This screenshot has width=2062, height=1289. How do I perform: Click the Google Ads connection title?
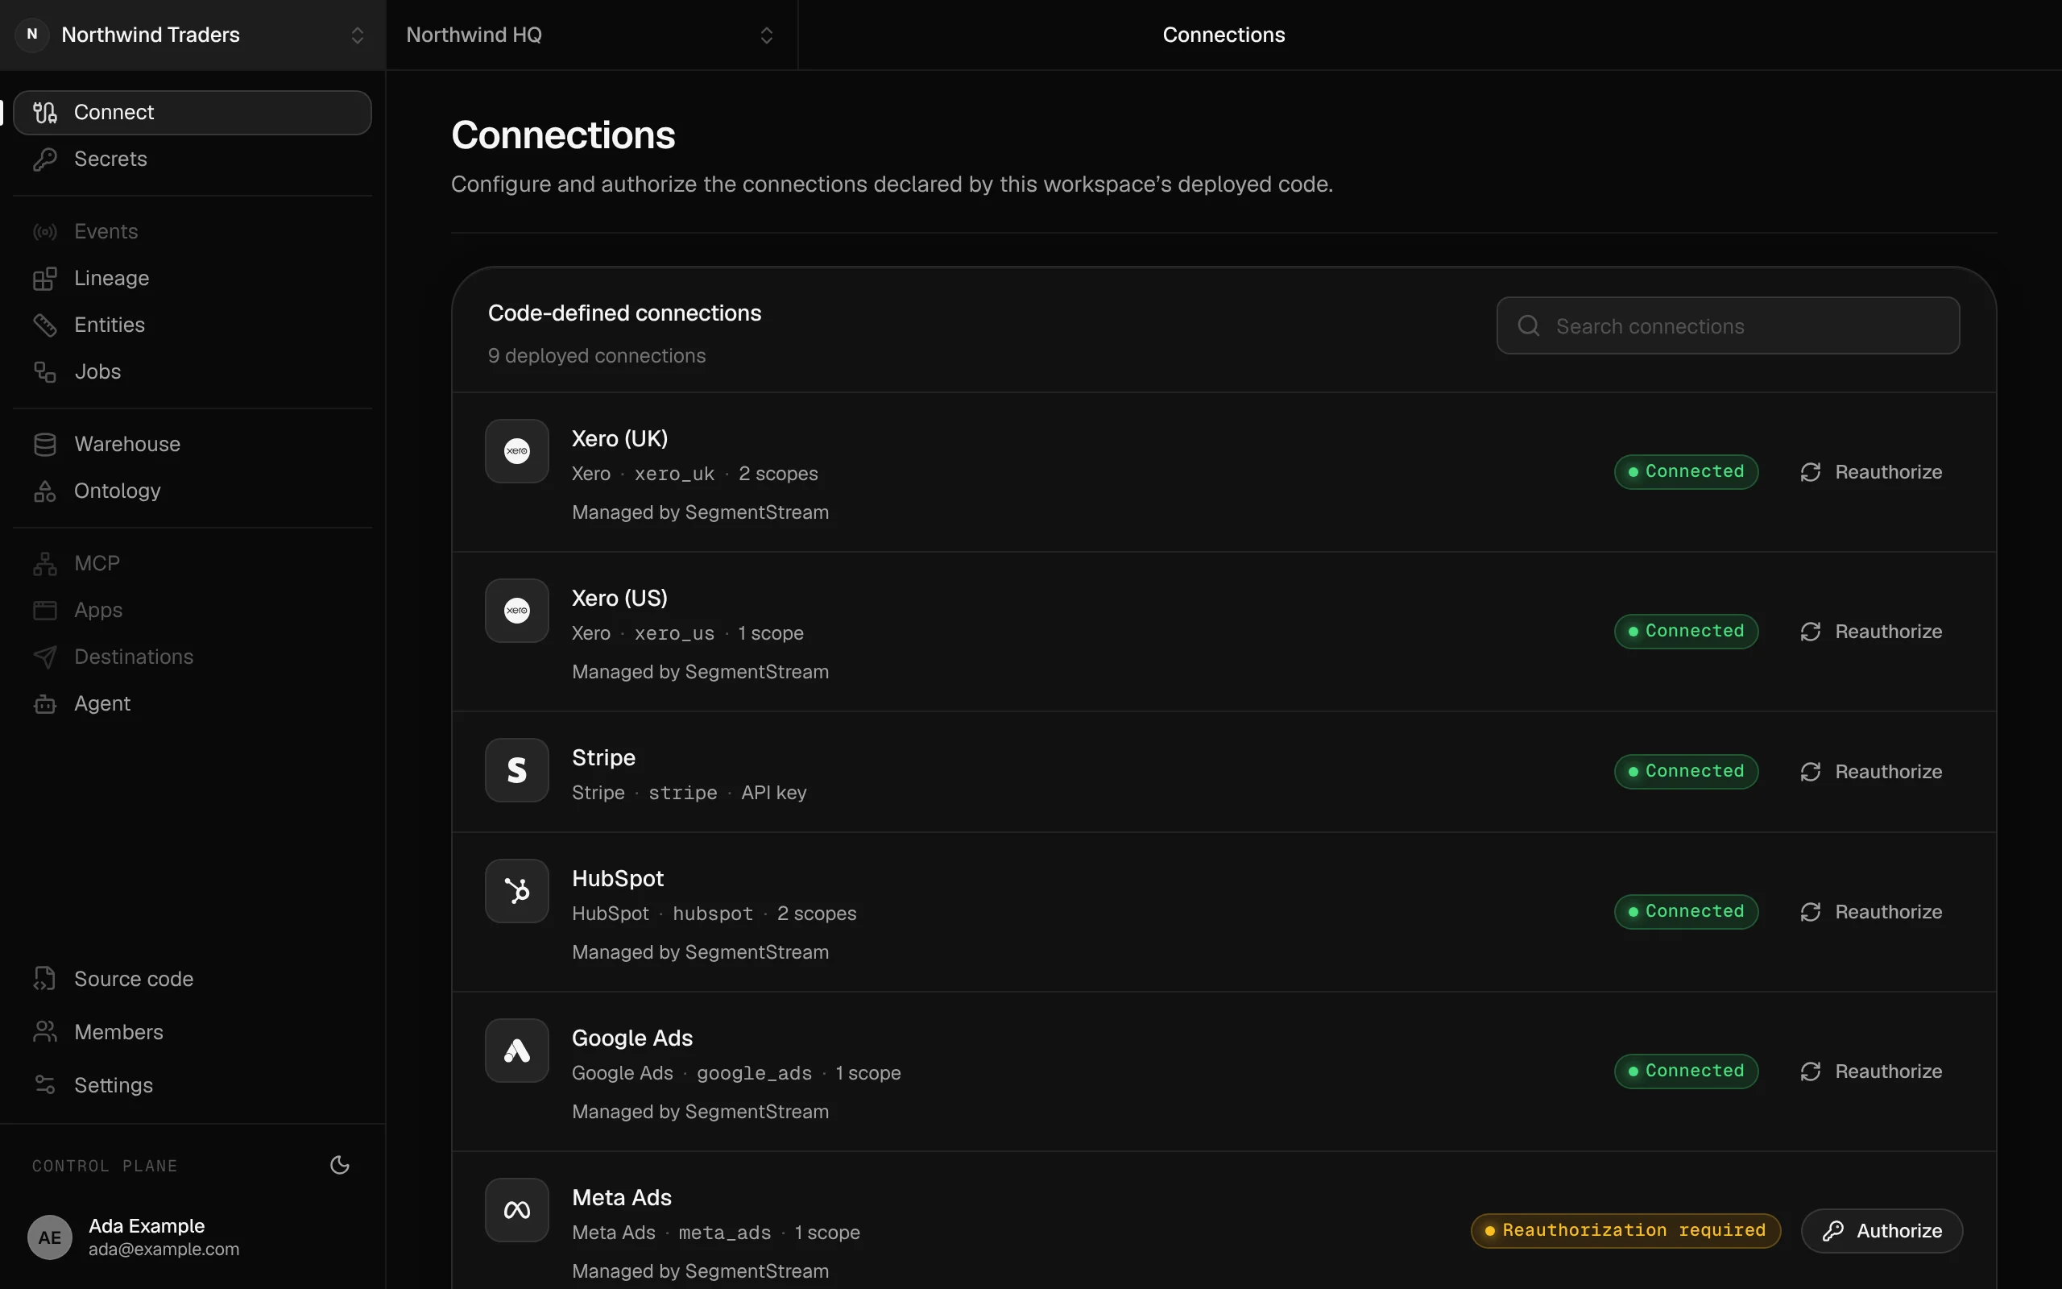click(632, 1038)
